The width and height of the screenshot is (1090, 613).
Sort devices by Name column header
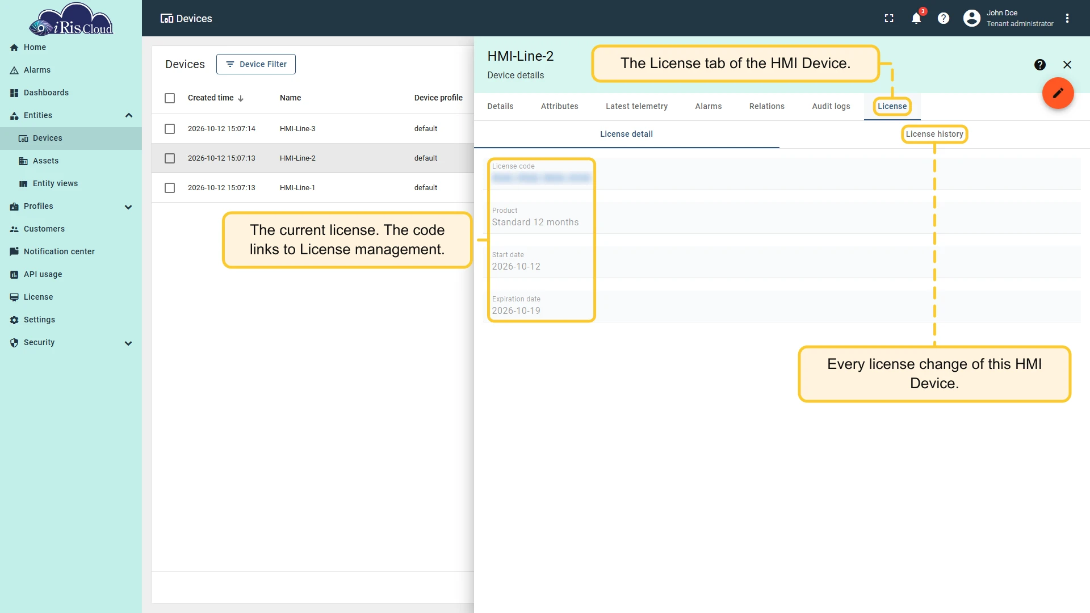tap(290, 98)
